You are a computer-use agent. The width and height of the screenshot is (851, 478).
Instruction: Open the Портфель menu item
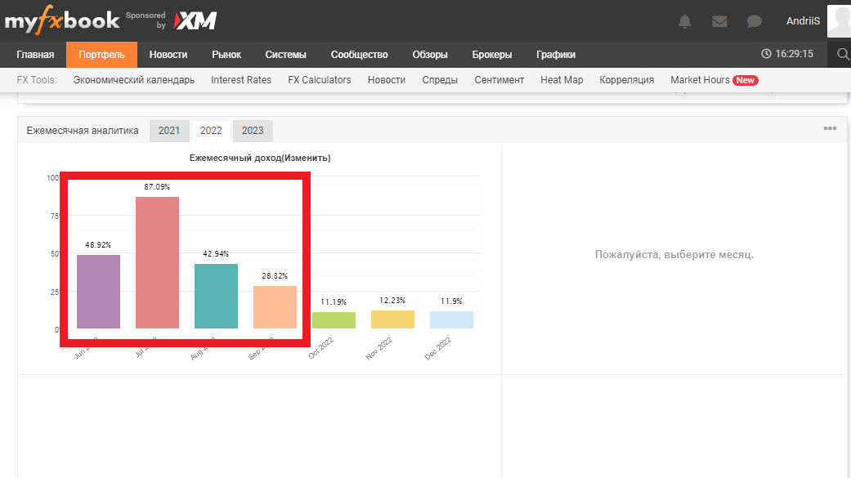pos(101,55)
